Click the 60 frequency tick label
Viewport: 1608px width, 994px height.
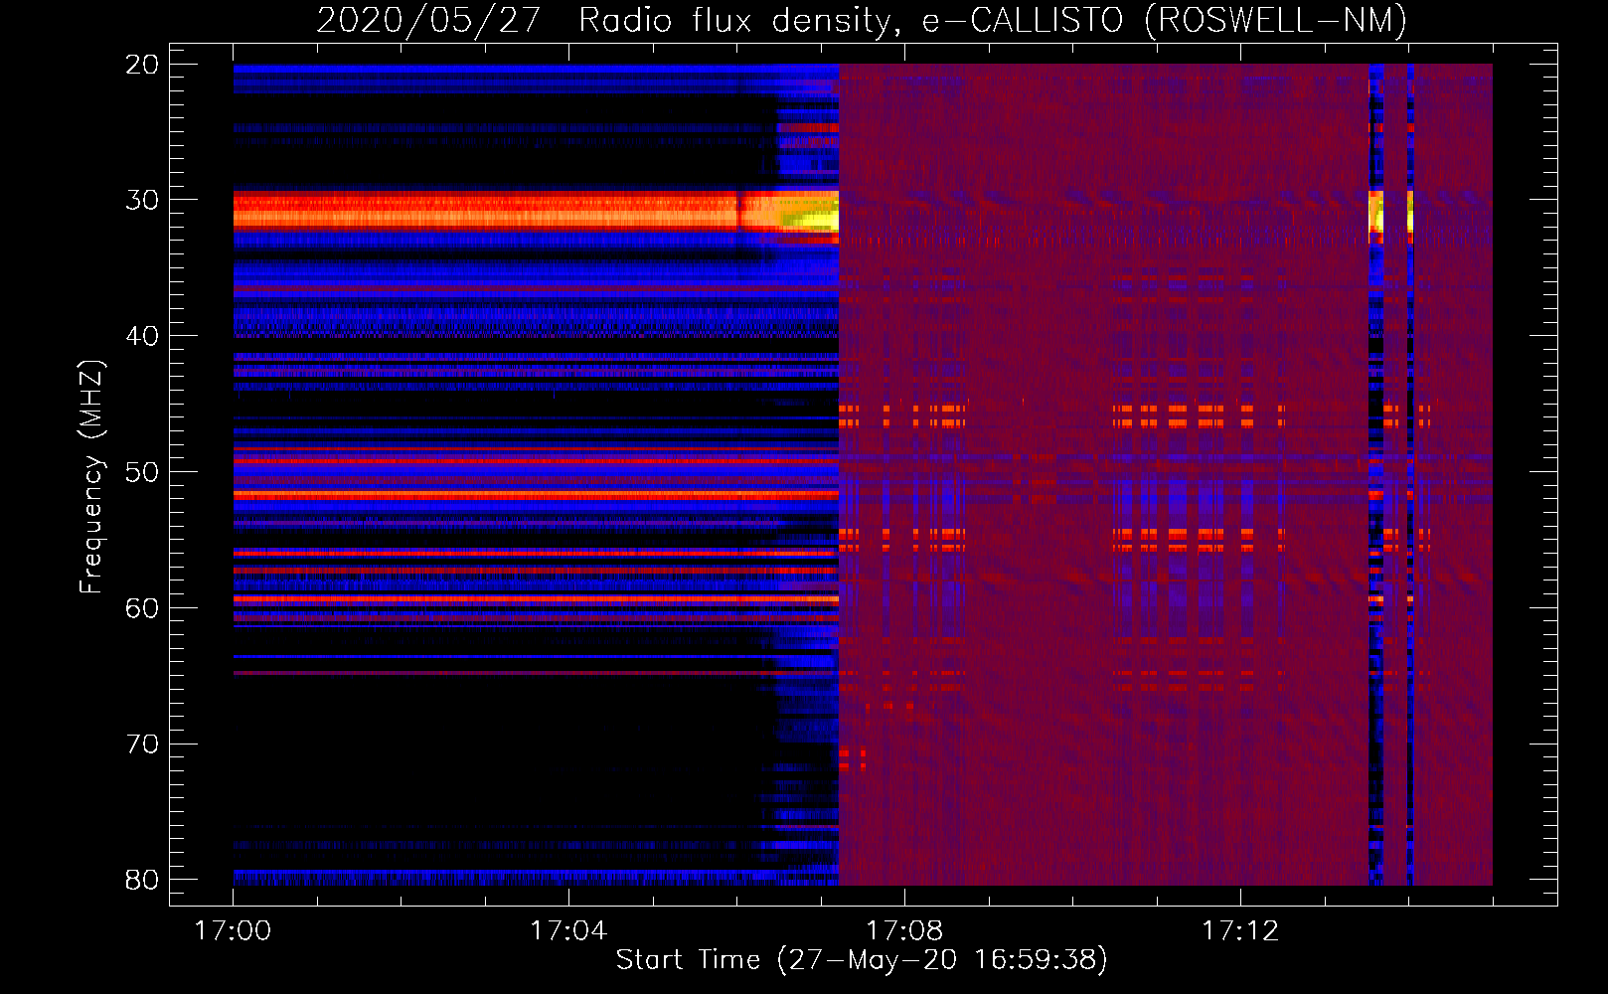coord(142,608)
